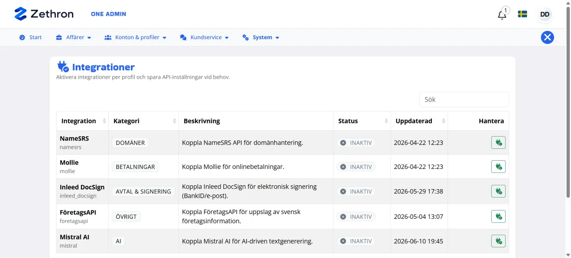Click description 'Koppla Mollie för onlinebetalningar.'
The image size is (571, 258).
click(233, 167)
